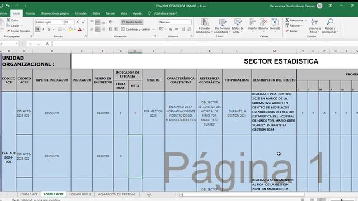Open the cell borders button
This screenshot has width=358, height=201.
click(60, 29)
